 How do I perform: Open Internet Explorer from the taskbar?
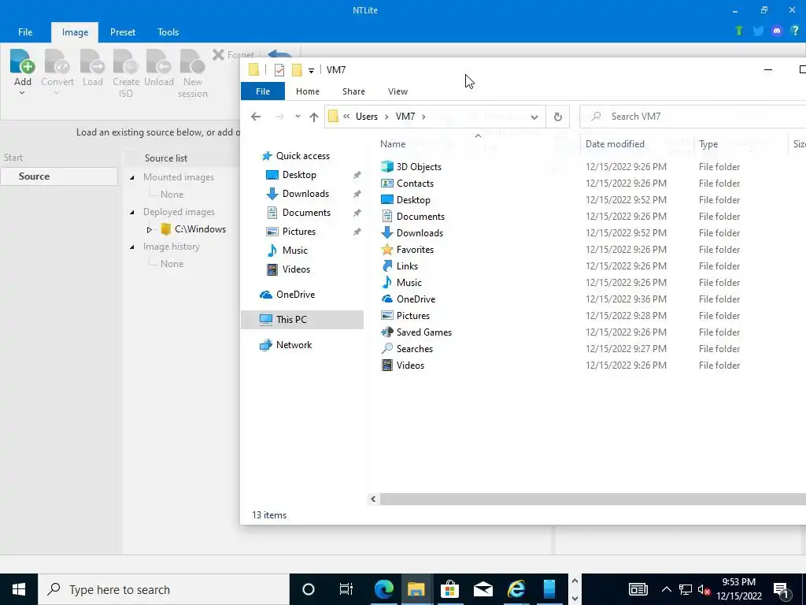click(x=516, y=589)
